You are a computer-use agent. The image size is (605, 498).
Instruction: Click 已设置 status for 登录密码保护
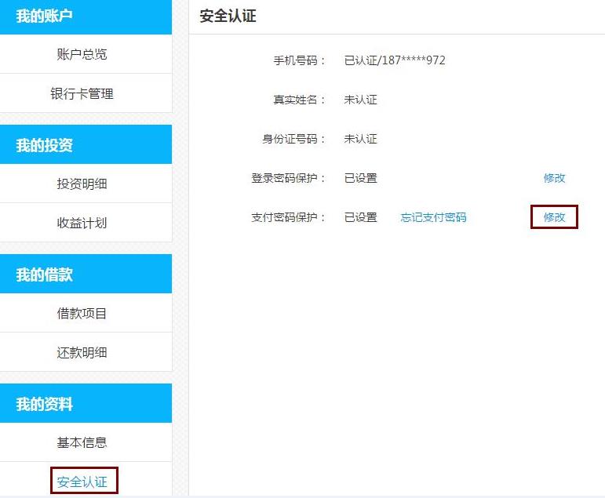[360, 178]
